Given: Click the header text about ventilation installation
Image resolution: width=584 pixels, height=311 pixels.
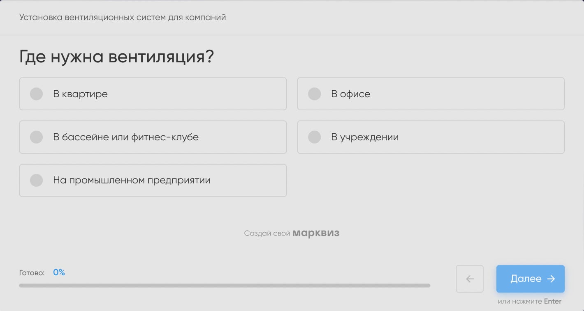Looking at the screenshot, I should [122, 17].
